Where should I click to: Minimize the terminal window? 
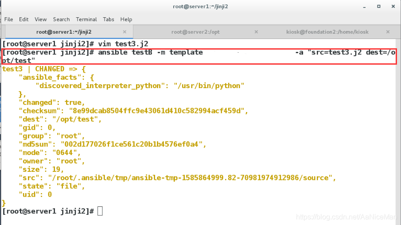coord(364,7)
